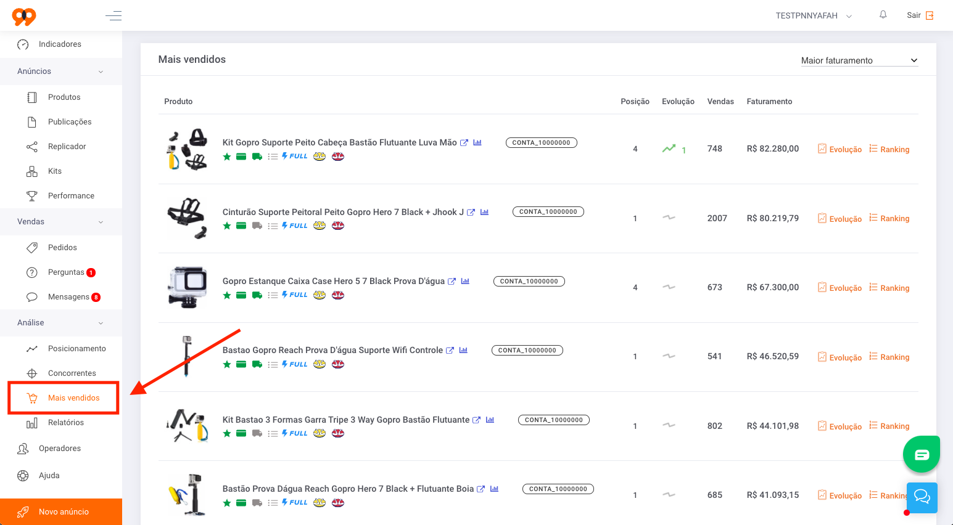Open external link for Gopro Estanque Caixa
953x525 pixels.
(x=452, y=282)
